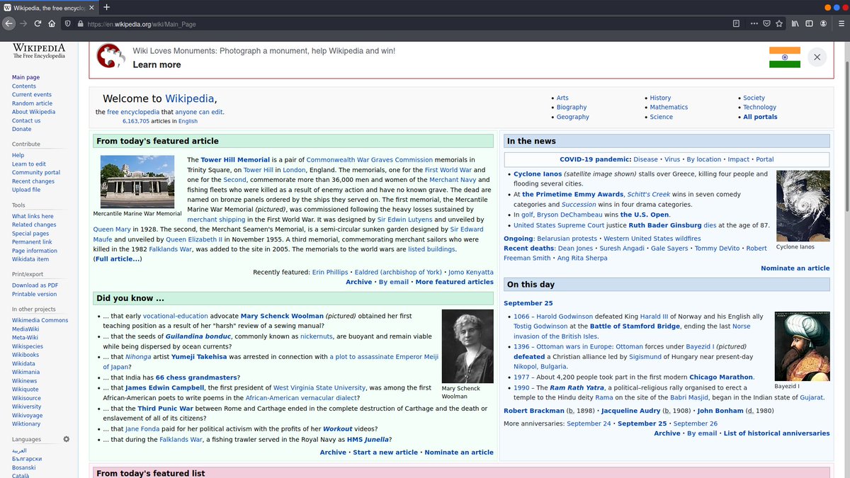Image resolution: width=850 pixels, height=478 pixels.
Task: Open the Ruth Bader Ginsburg link
Action: click(x=665, y=225)
